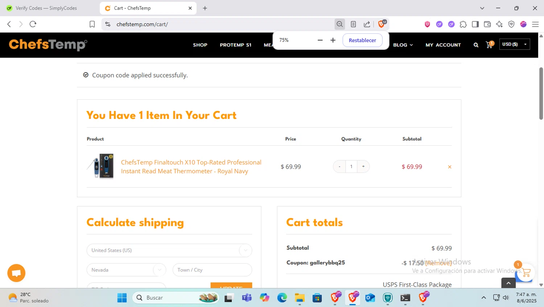The height and width of the screenshot is (307, 544).
Task: Decrease item quantity with minus stepper
Action: (339, 167)
